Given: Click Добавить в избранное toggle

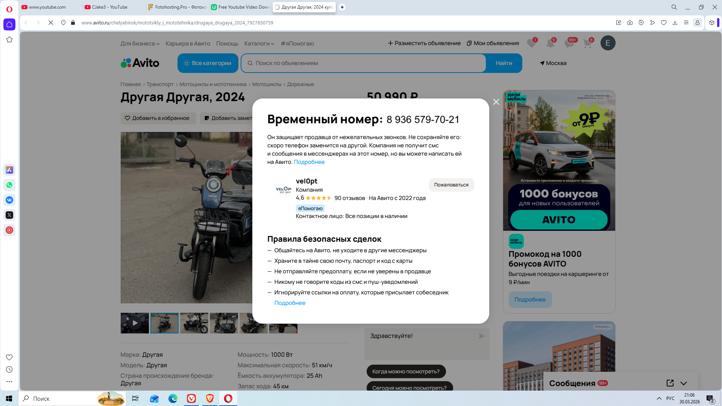Looking at the screenshot, I should click(x=158, y=118).
